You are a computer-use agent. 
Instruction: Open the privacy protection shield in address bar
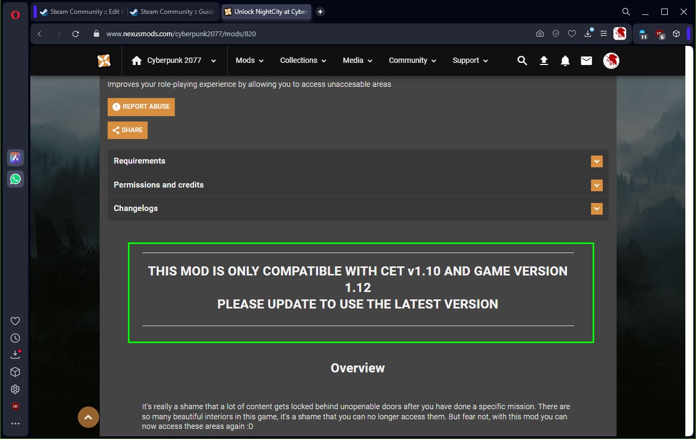pos(556,34)
